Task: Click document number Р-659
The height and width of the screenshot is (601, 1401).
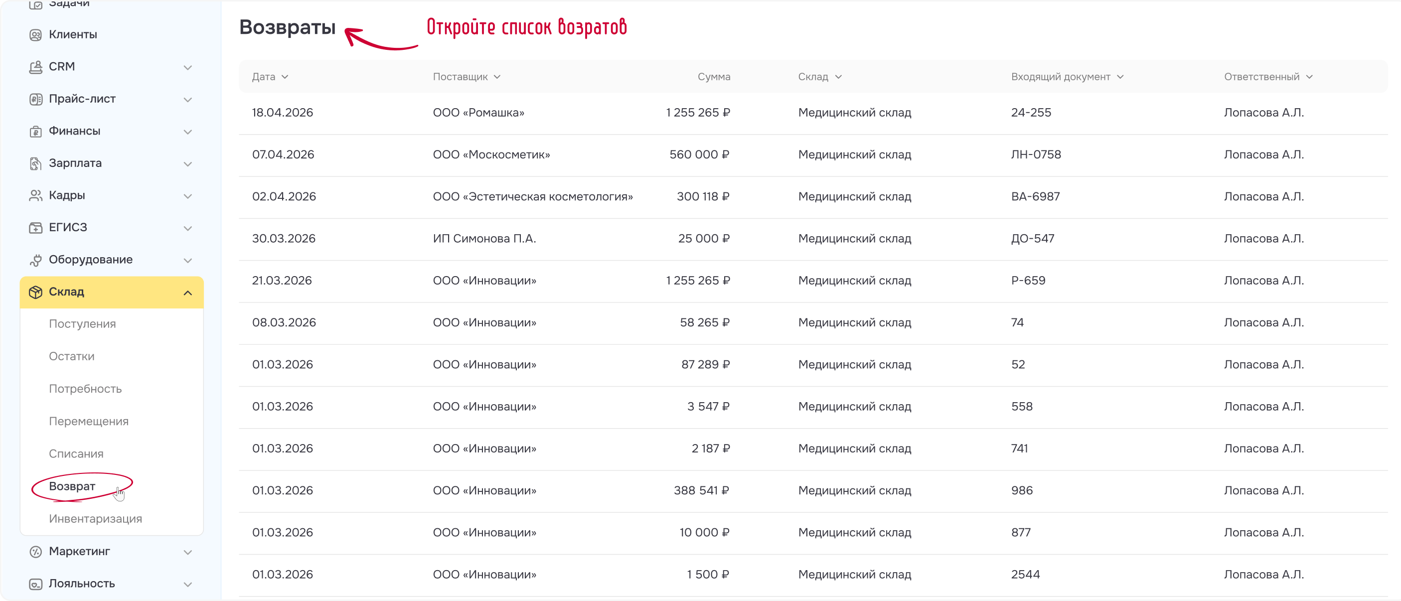Action: 1028,280
